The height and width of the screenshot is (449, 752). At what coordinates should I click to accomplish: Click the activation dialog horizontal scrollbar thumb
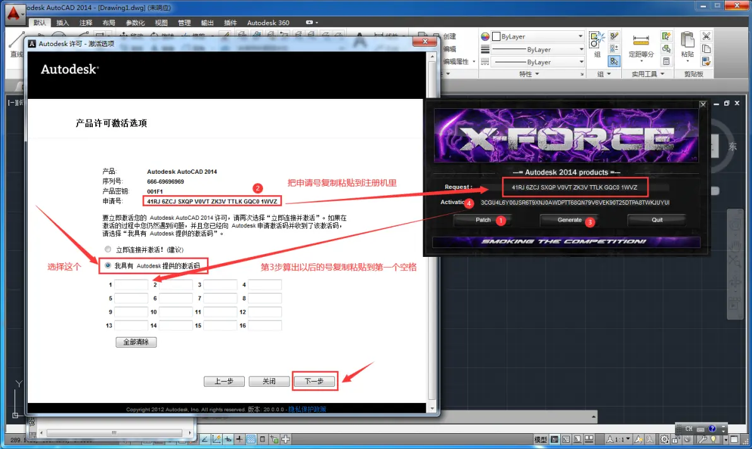(x=114, y=433)
